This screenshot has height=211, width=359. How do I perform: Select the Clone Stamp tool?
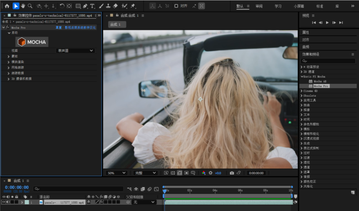108,6
